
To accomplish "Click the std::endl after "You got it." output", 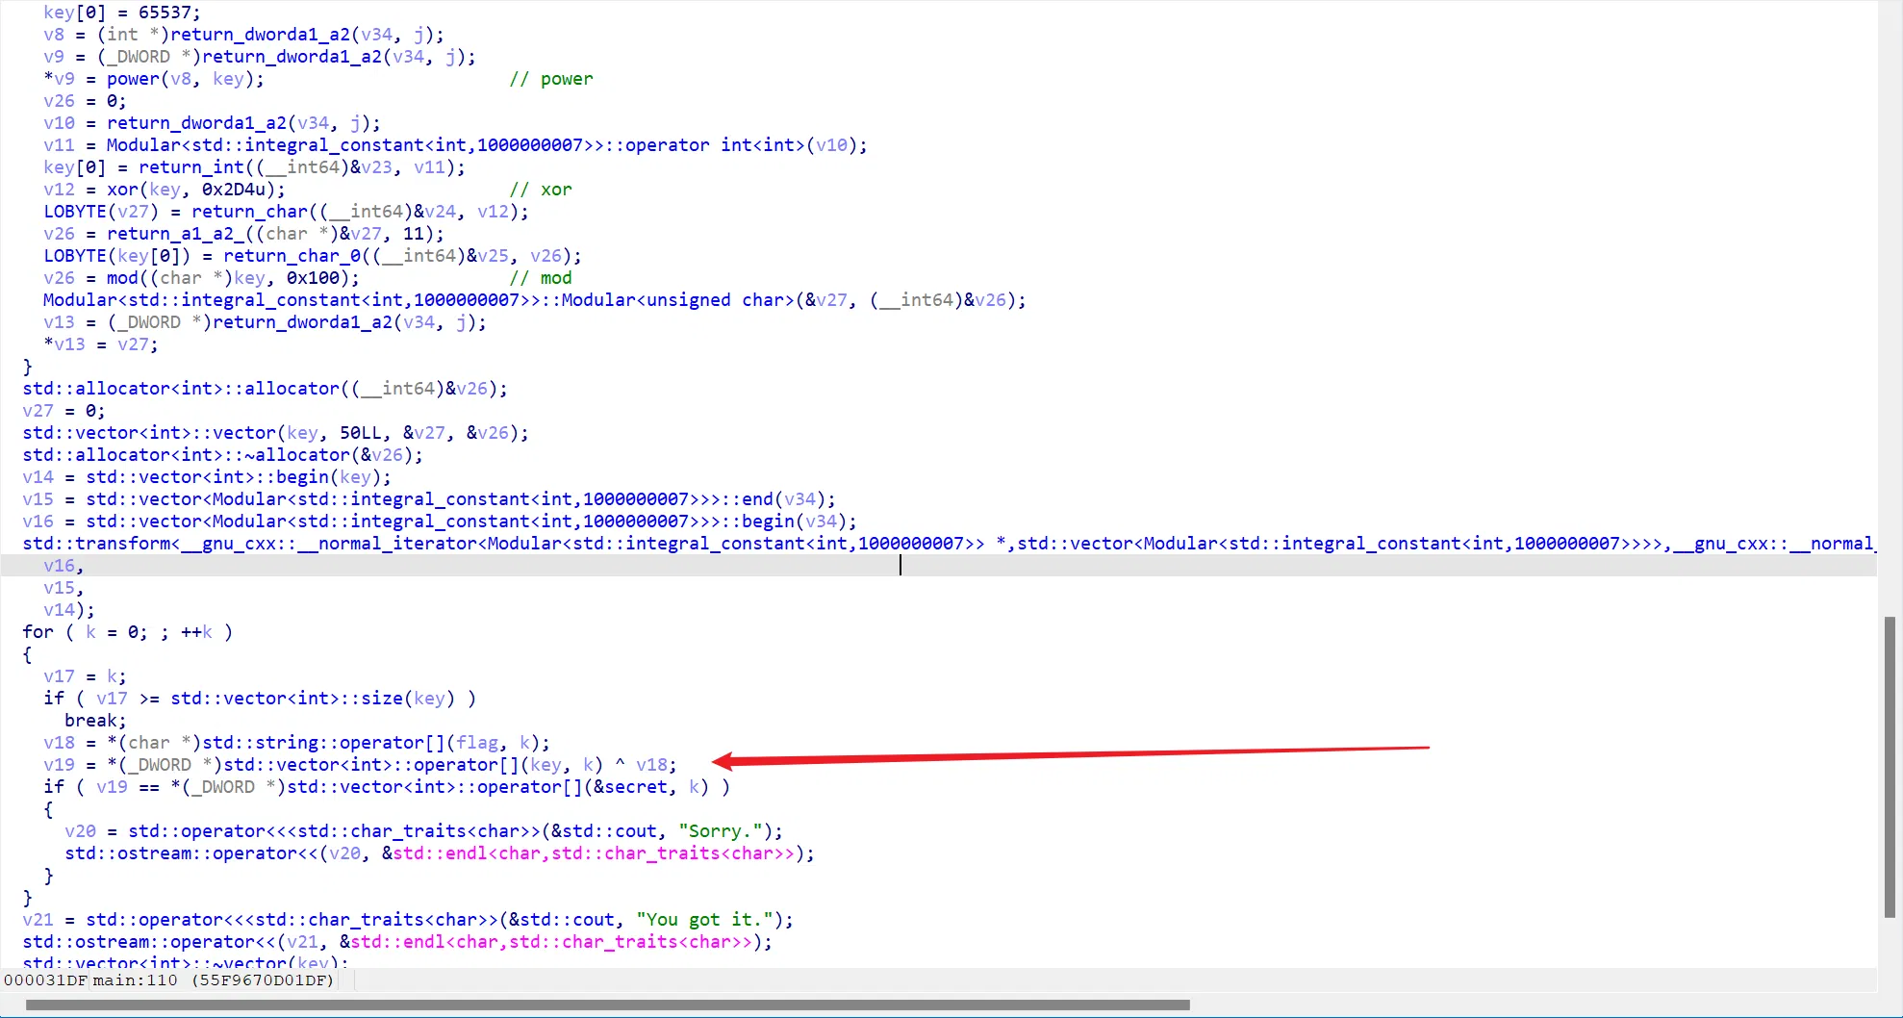I will click(551, 942).
